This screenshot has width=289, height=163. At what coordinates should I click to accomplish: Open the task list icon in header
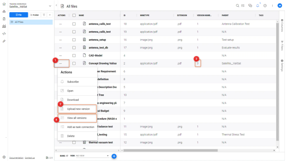[243, 6]
